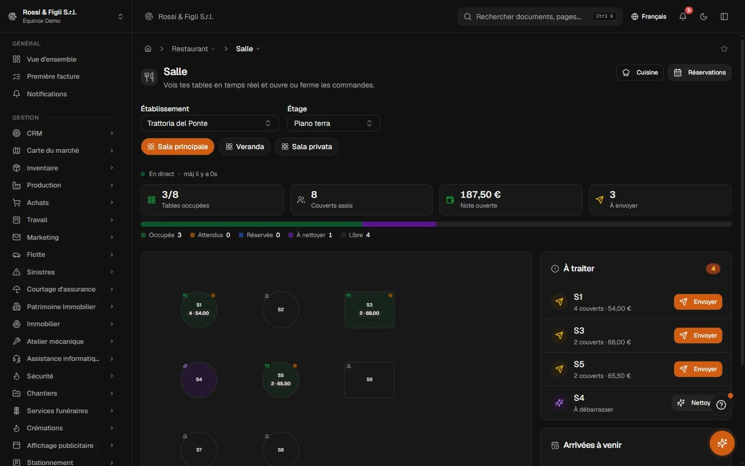745x466 pixels.
Task: Open the Étage Piano terra dropdown
Action: [x=334, y=123]
